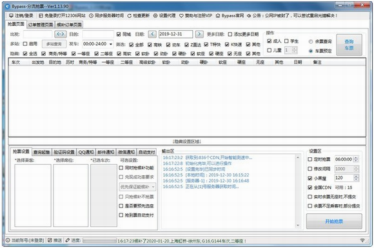Click the 同步服务器时间 clock icon

click(x=91, y=15)
